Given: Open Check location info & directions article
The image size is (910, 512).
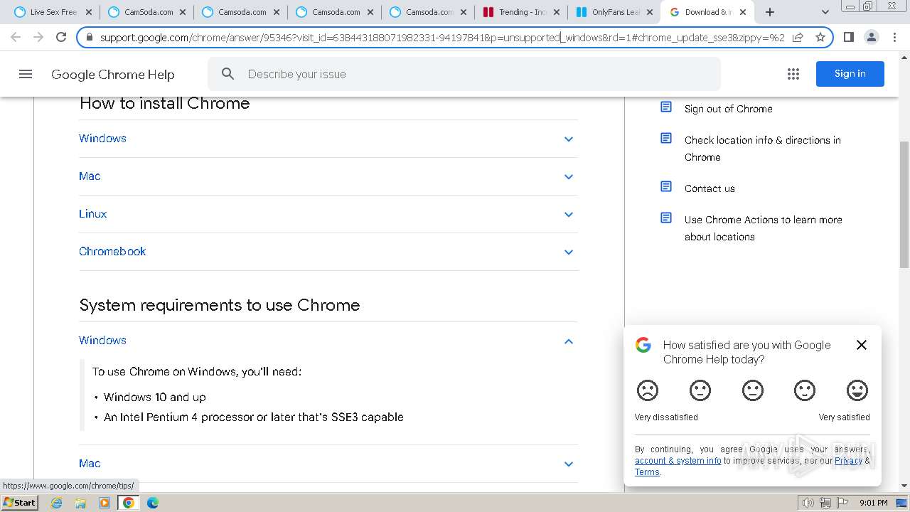Looking at the screenshot, I should (762, 149).
